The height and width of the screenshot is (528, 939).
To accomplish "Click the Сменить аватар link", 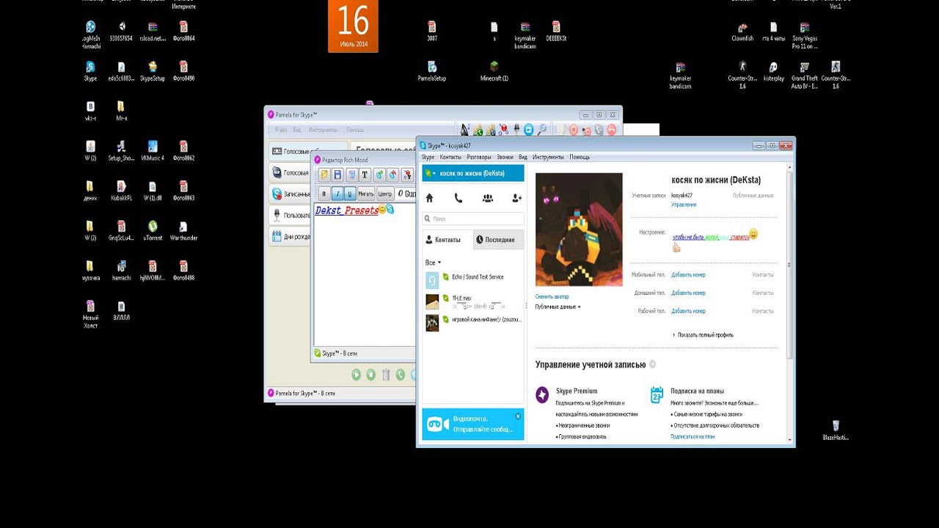I will 552,296.
